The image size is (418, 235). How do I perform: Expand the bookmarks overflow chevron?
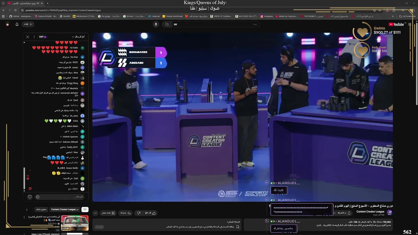pos(393,16)
